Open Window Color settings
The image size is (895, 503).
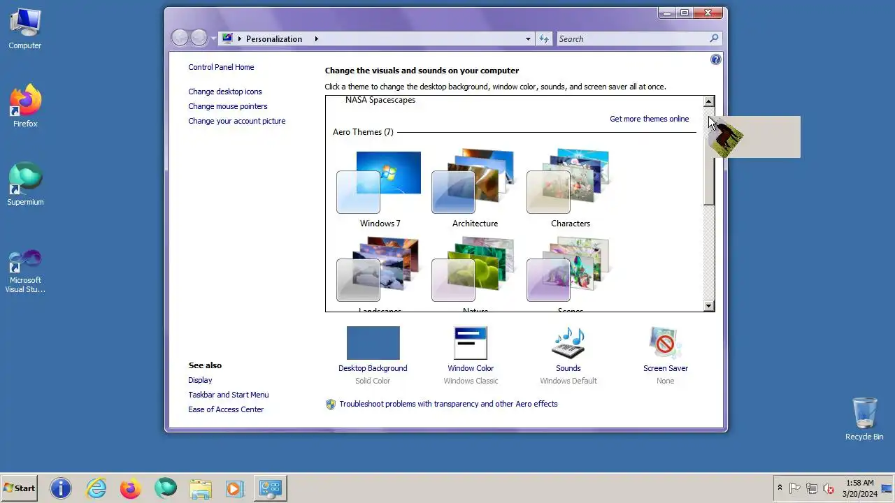[x=471, y=355]
